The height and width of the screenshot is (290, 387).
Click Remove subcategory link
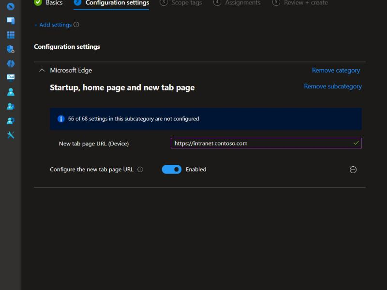[333, 87]
